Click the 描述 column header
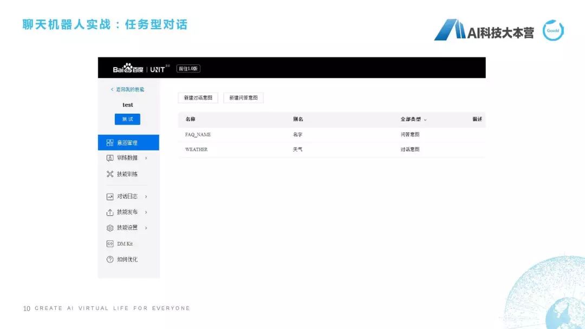Screen dimensions: 585x329 477,119
